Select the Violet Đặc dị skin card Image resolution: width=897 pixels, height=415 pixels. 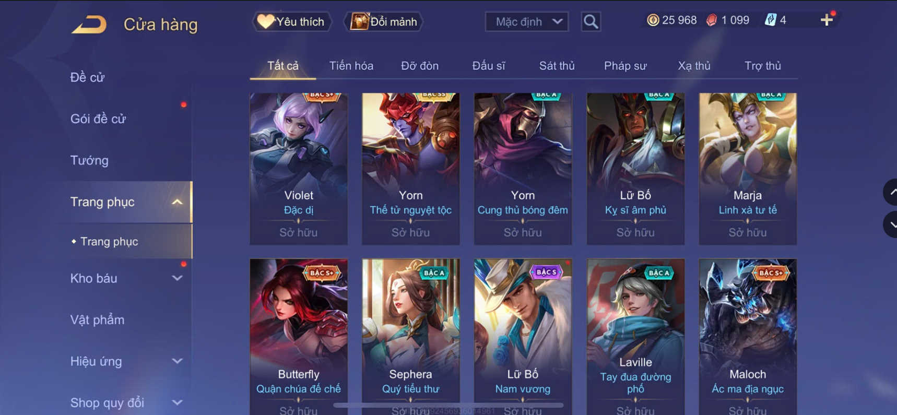tap(298, 169)
